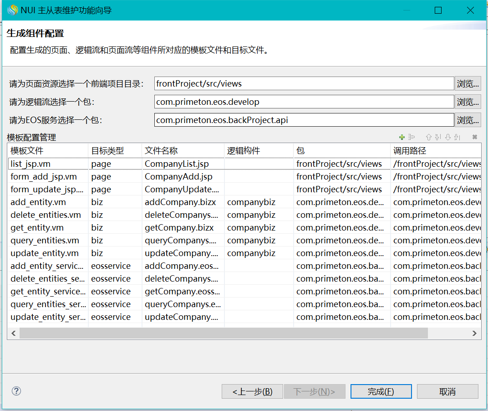This screenshot has width=488, height=411.
Task: Browse for the EOS service package
Action: [x=468, y=120]
